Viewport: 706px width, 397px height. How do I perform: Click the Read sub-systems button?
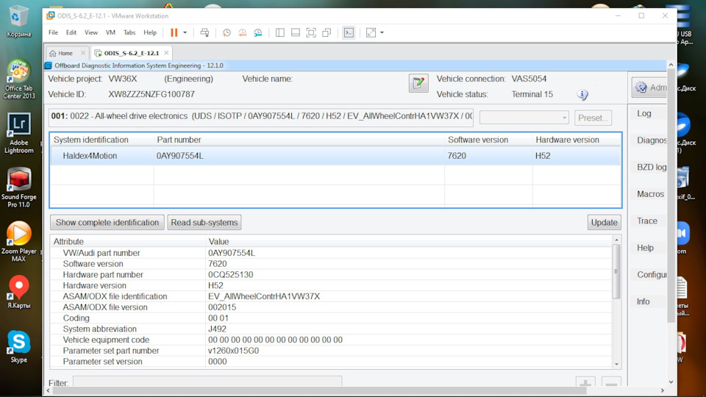click(204, 222)
